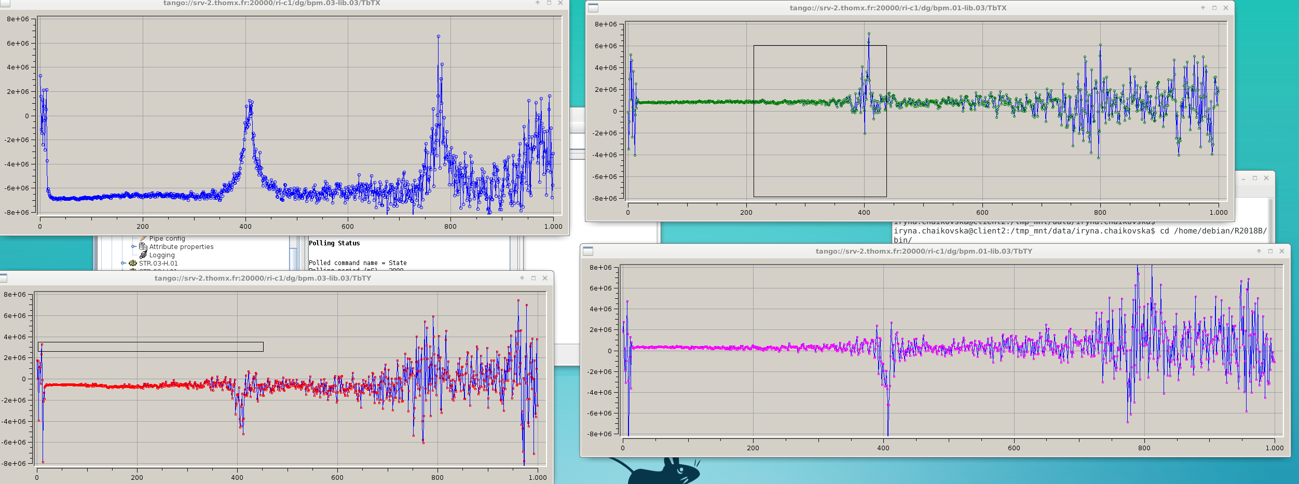
Task: Maximize the bpm.01-lib.03/TbTX plot window
Action: pos(1214,8)
